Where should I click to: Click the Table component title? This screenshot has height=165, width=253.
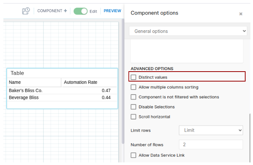point(17,73)
